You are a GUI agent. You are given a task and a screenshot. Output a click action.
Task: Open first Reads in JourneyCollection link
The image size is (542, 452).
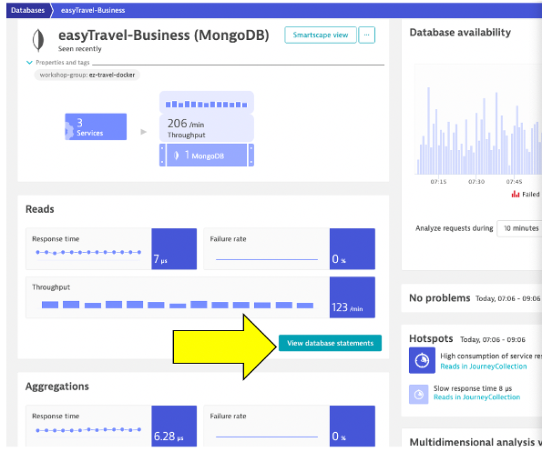(483, 367)
